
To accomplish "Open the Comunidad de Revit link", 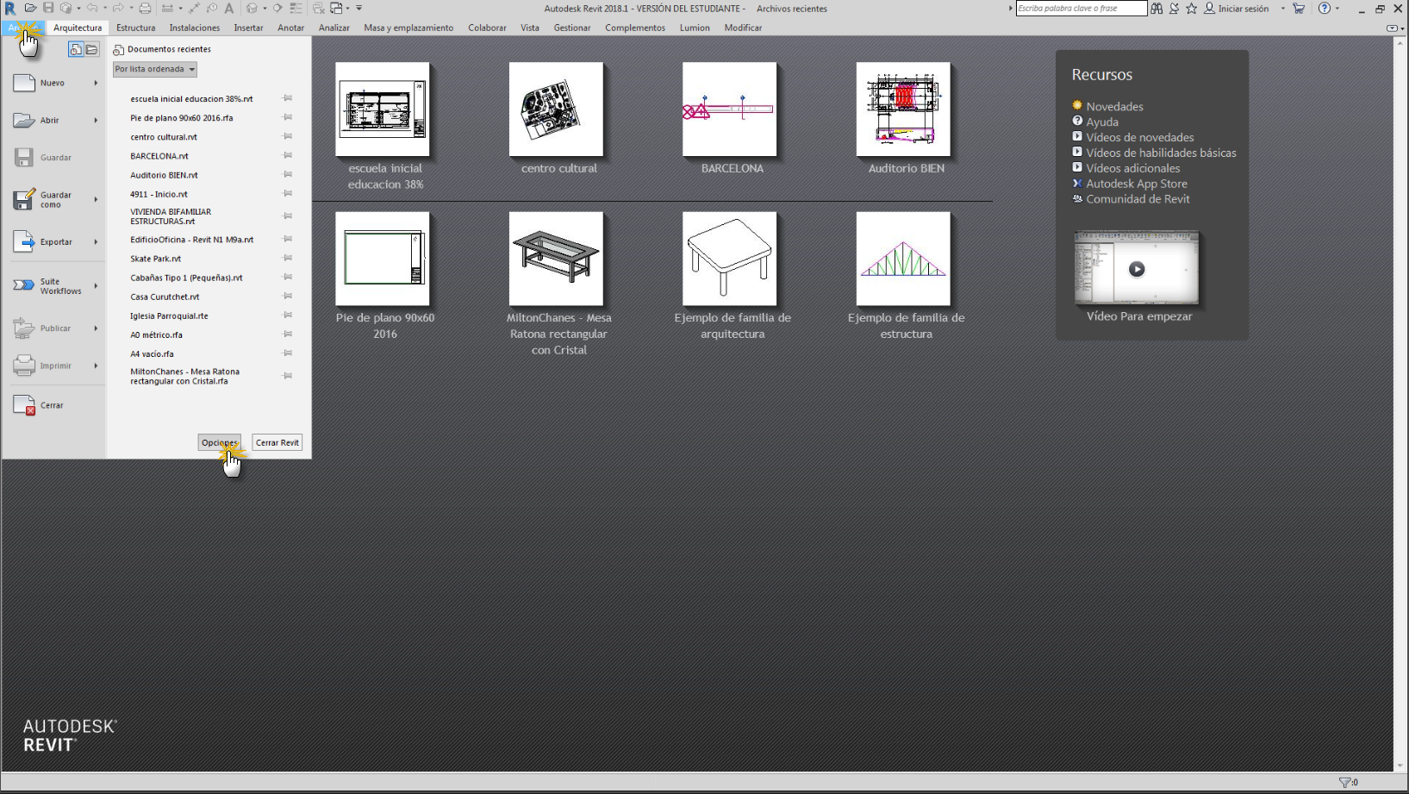I will coord(1138,198).
